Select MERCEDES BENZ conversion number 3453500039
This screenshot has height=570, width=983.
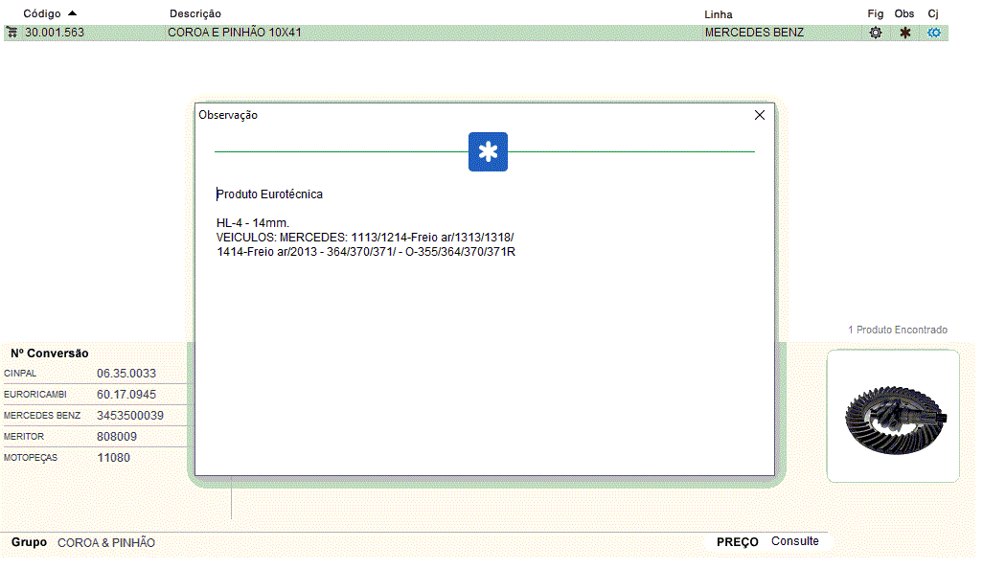click(x=130, y=416)
